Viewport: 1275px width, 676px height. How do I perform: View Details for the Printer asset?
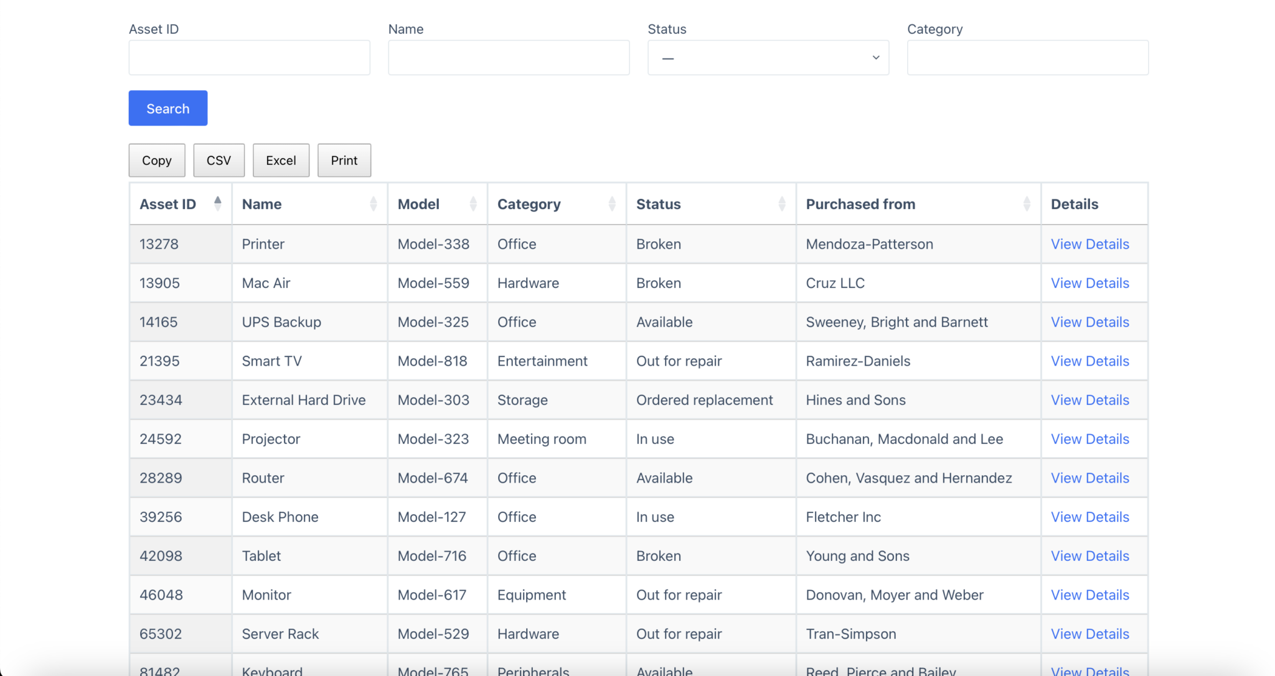(1089, 244)
